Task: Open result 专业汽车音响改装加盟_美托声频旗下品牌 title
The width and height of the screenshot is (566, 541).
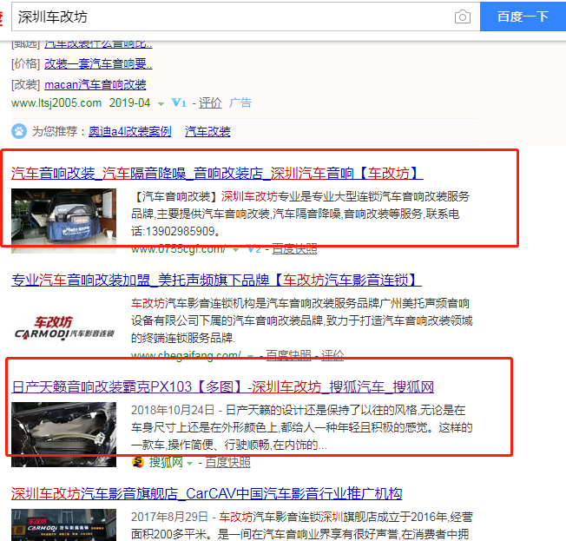Action: click(216, 280)
